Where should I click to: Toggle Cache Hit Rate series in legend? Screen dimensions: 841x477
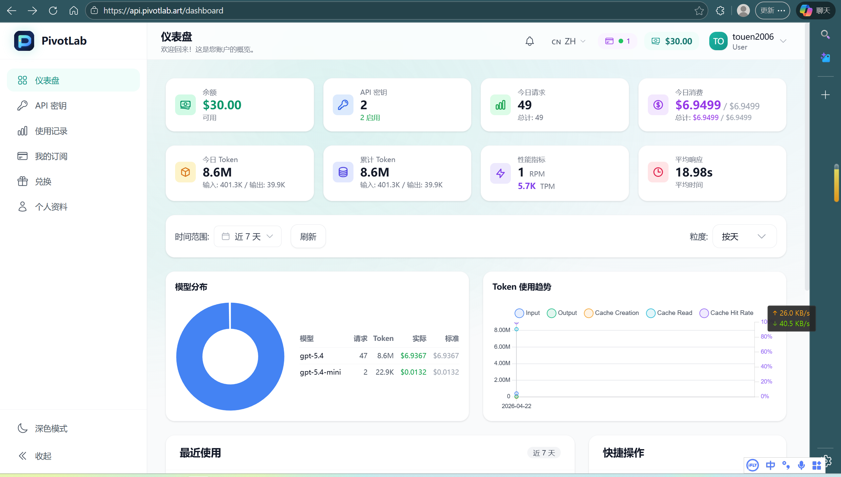click(726, 313)
